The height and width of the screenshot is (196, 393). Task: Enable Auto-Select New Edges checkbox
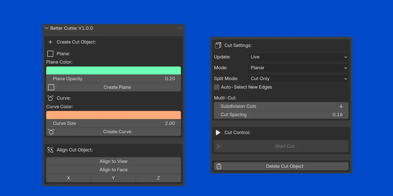[217, 87]
